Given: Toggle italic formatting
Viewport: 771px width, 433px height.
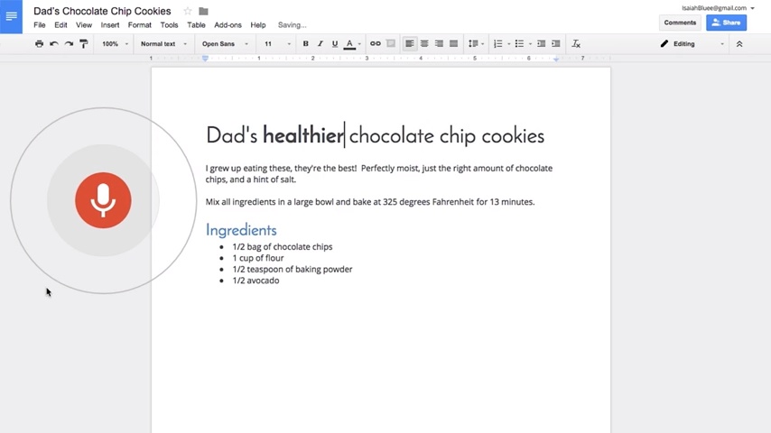Looking at the screenshot, I should coord(320,43).
